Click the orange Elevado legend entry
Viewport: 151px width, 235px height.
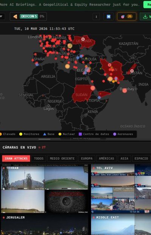click(x=8, y=134)
